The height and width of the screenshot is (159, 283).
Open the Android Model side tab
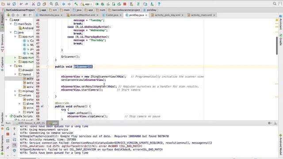(281, 144)
